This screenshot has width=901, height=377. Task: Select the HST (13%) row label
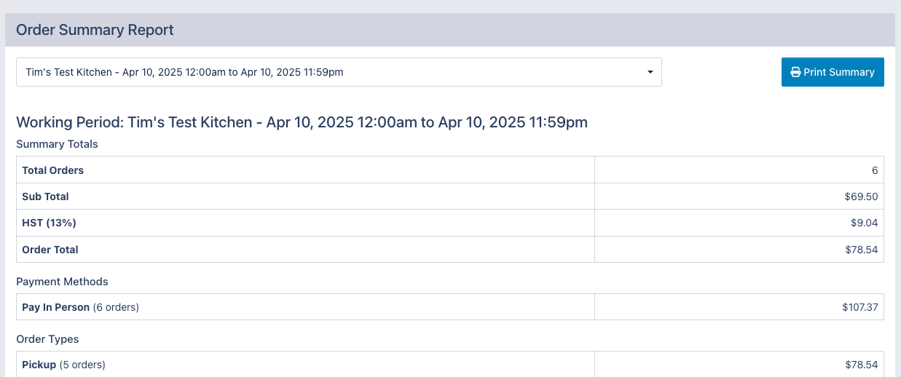[x=49, y=223]
